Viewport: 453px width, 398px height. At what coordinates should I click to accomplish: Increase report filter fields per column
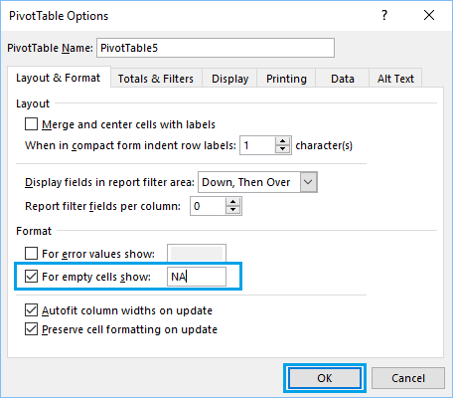pyautogui.click(x=233, y=202)
